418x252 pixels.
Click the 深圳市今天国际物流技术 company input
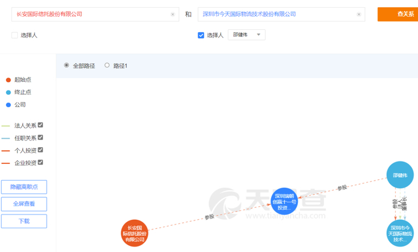(x=281, y=14)
